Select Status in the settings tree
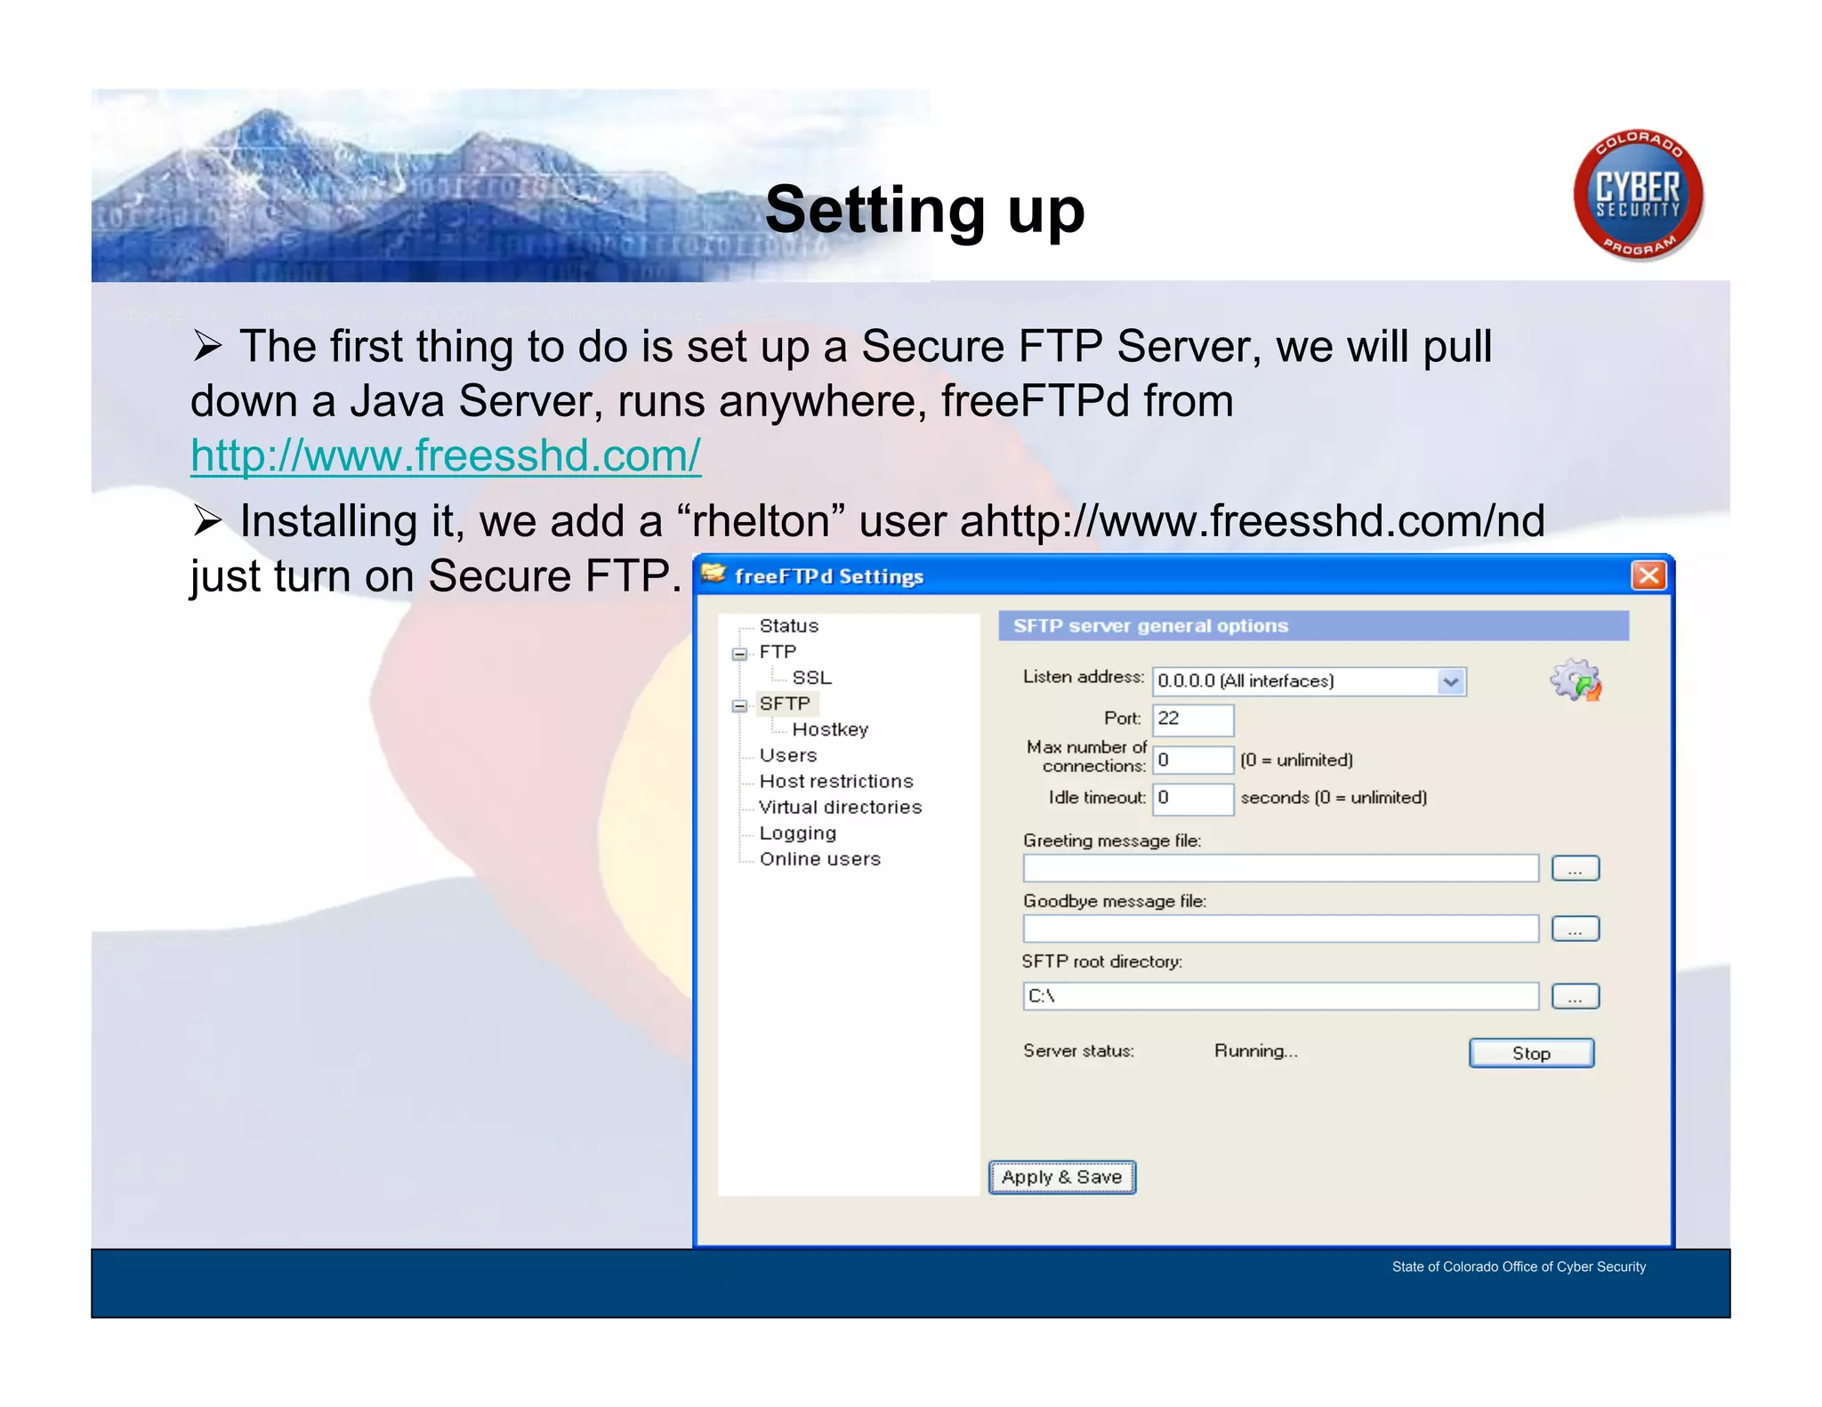The image size is (1822, 1407). coord(788,626)
